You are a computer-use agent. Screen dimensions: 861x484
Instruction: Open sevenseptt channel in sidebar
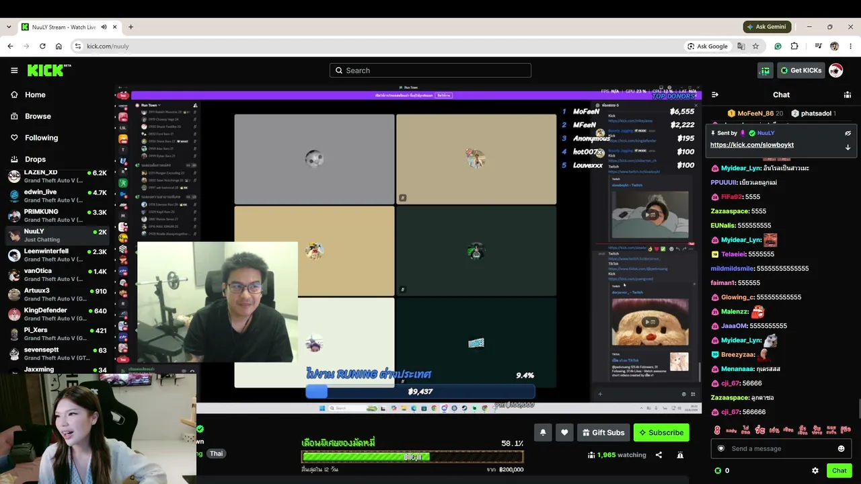(x=57, y=354)
